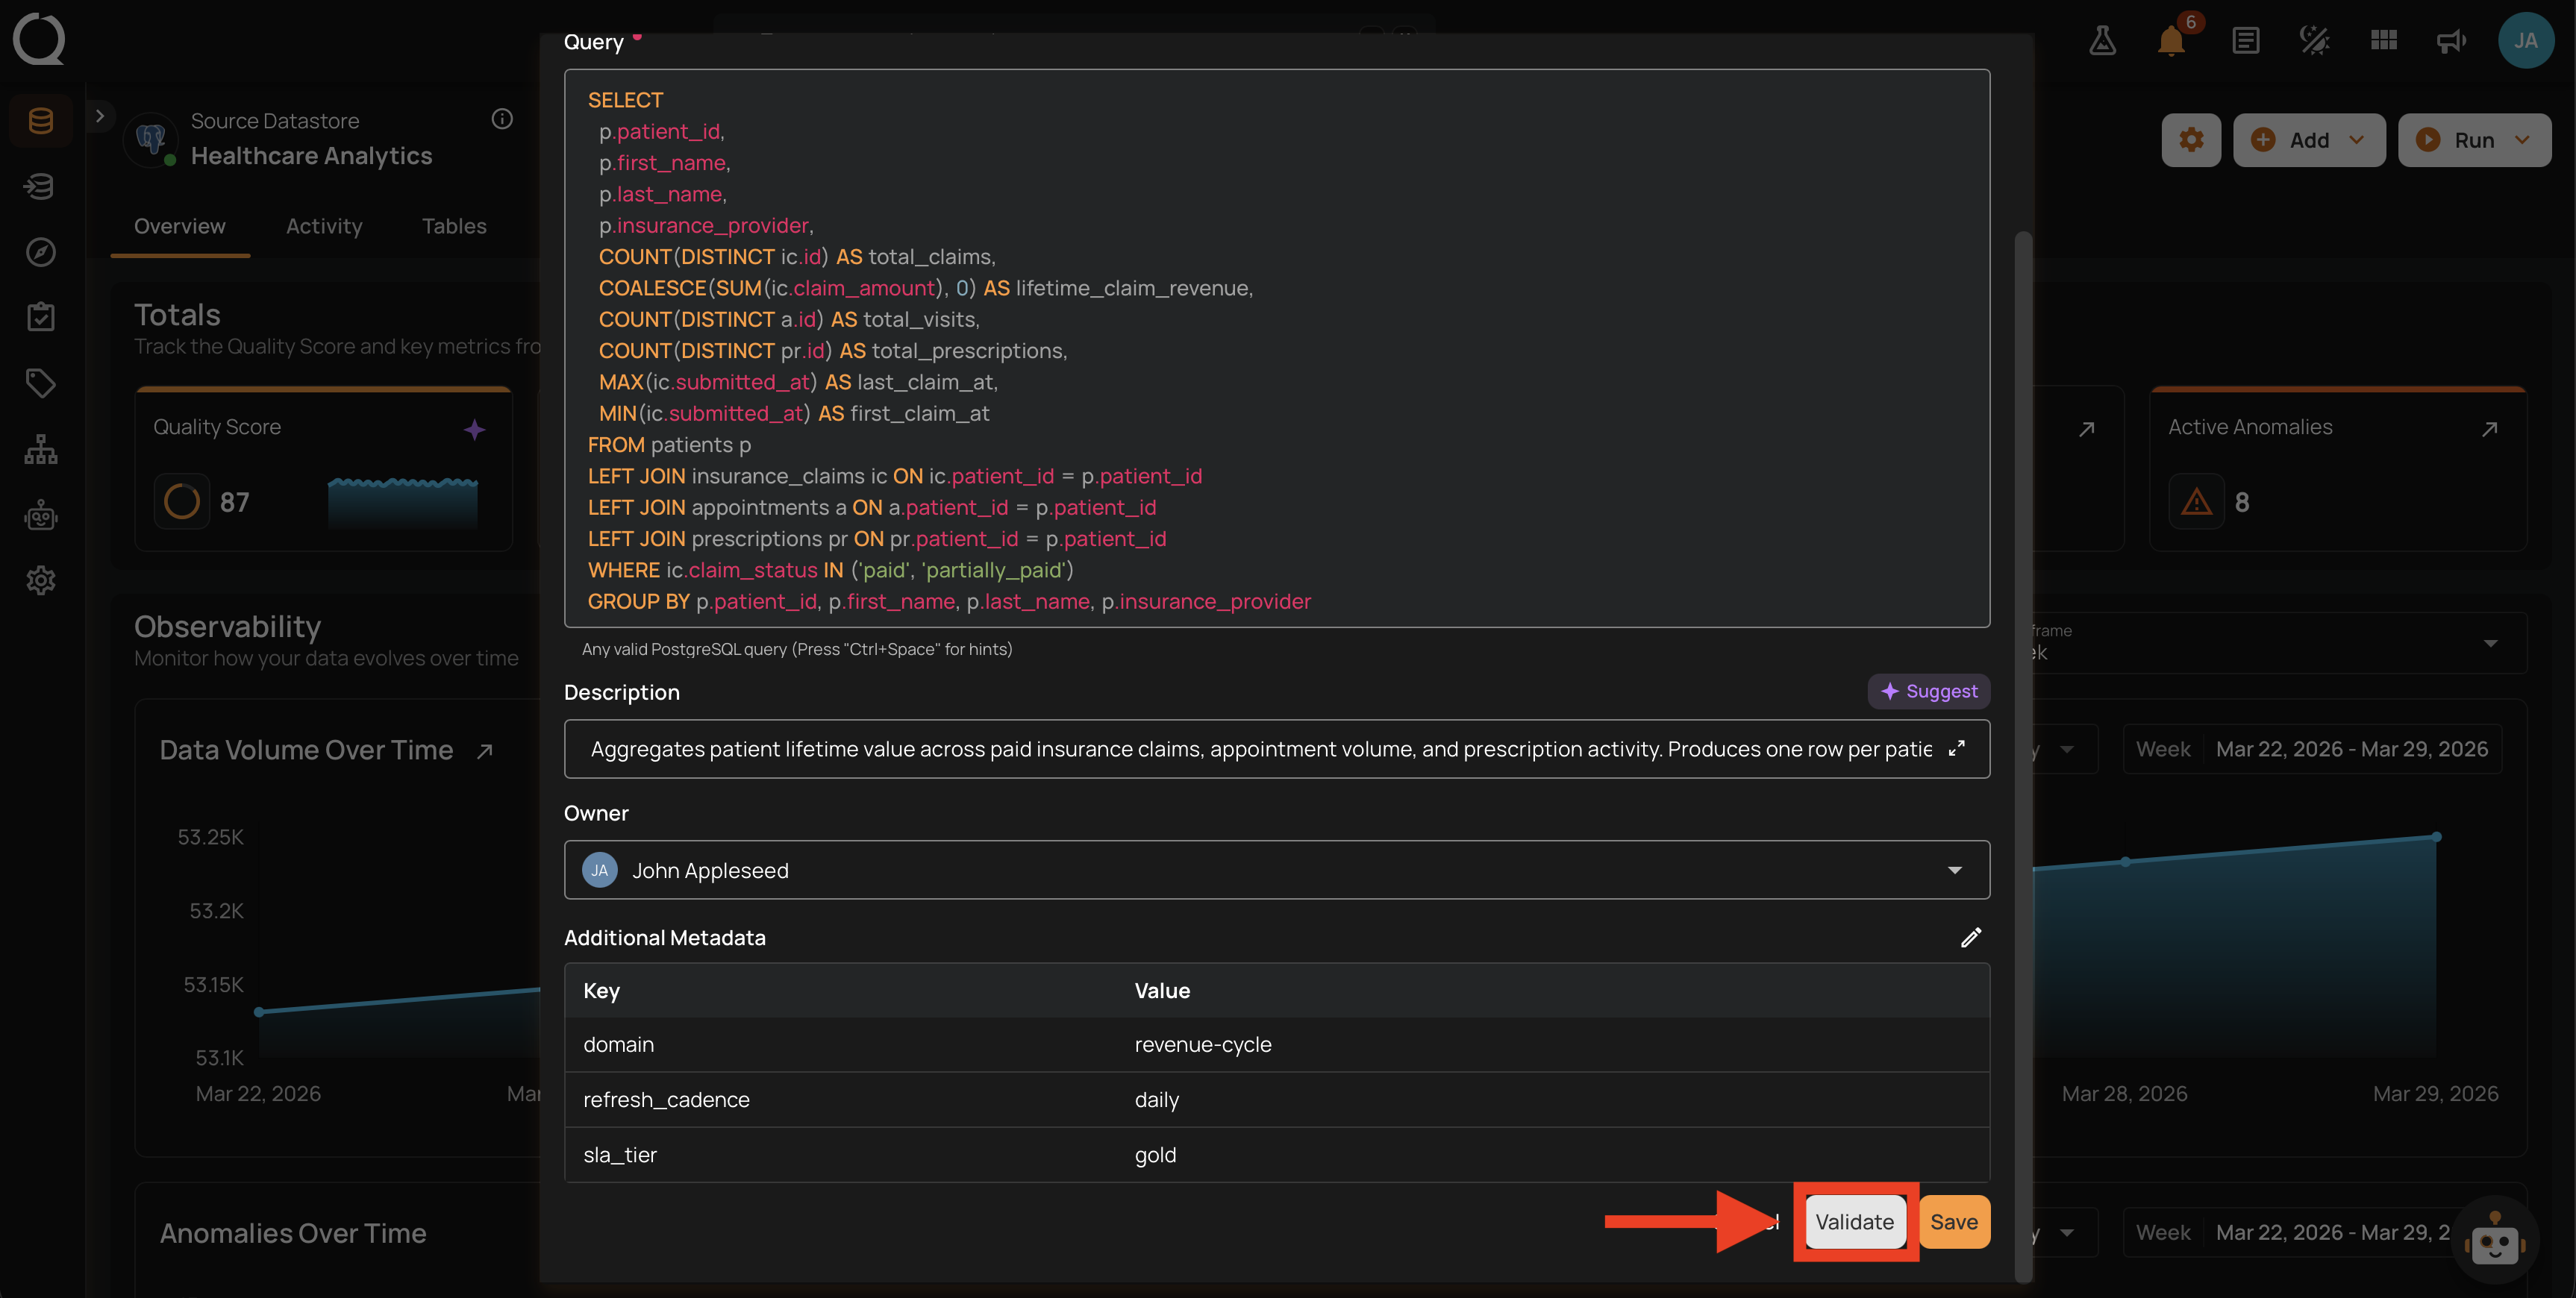Click the magic wand slash icon in header
2576x1298 pixels.
(x=2314, y=41)
